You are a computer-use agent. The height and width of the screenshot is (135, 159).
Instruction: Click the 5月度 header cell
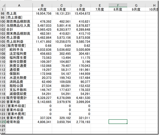coord(62,9)
